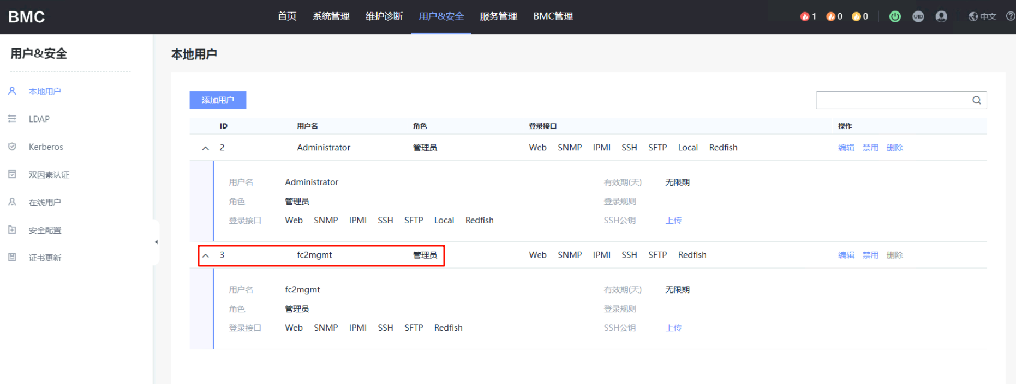
Task: Collapse the Administrator user row
Action: [206, 148]
